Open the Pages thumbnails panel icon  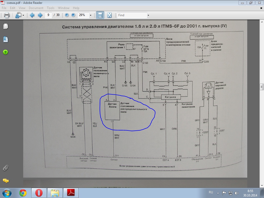(x=5, y=26)
